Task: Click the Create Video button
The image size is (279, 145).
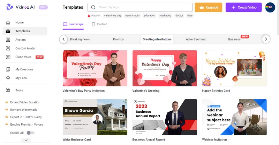Action: point(243,7)
